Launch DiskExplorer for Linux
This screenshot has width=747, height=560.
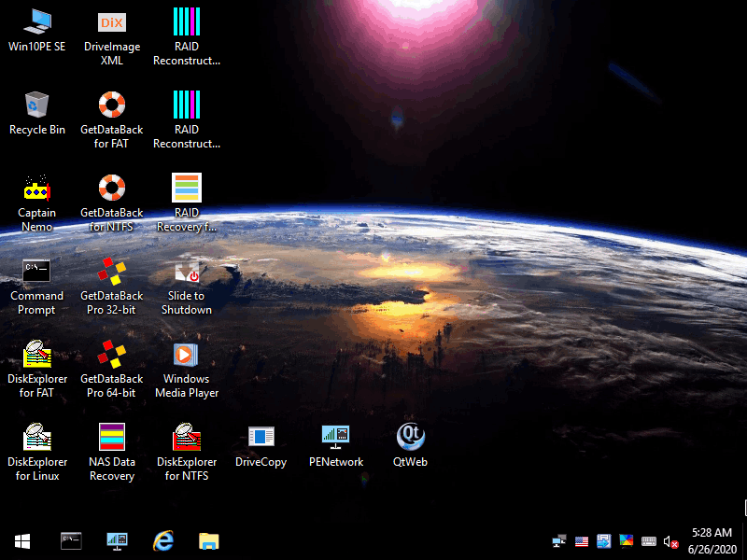point(36,437)
